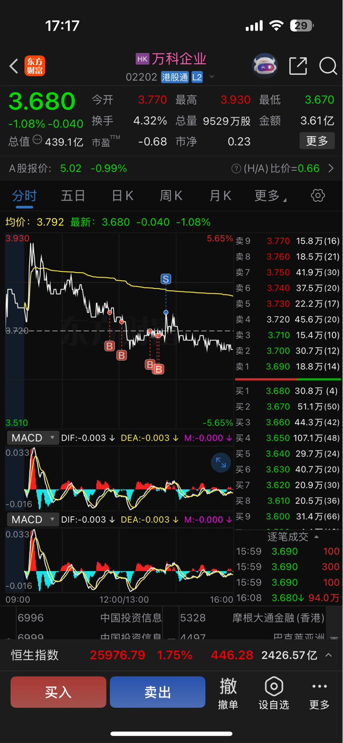Tap the 17:17 clock in status bar

coord(62,26)
